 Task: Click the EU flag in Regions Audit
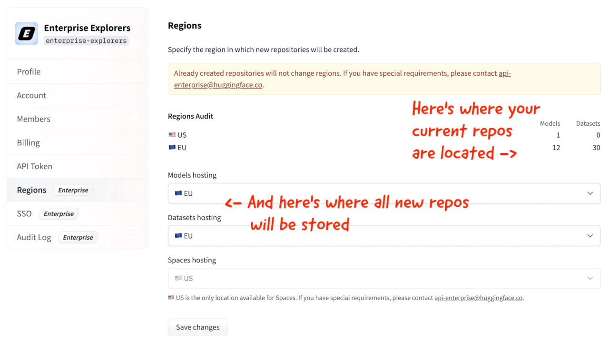click(172, 148)
